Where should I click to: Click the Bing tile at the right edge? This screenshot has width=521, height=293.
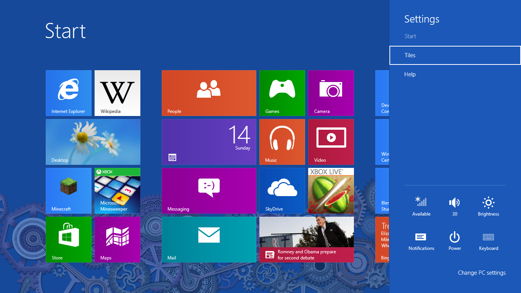click(x=382, y=240)
